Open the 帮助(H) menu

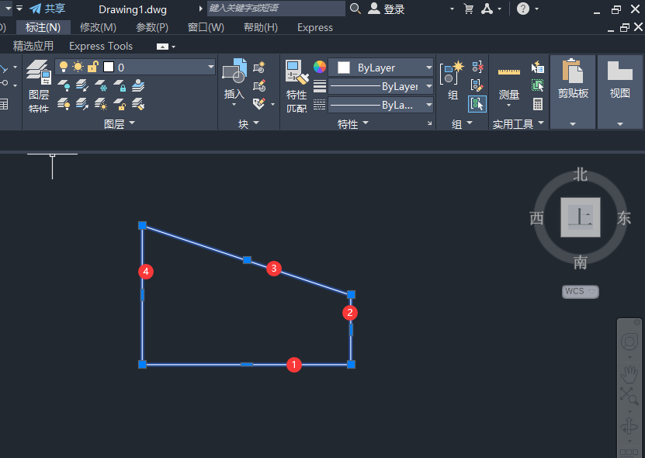(260, 28)
